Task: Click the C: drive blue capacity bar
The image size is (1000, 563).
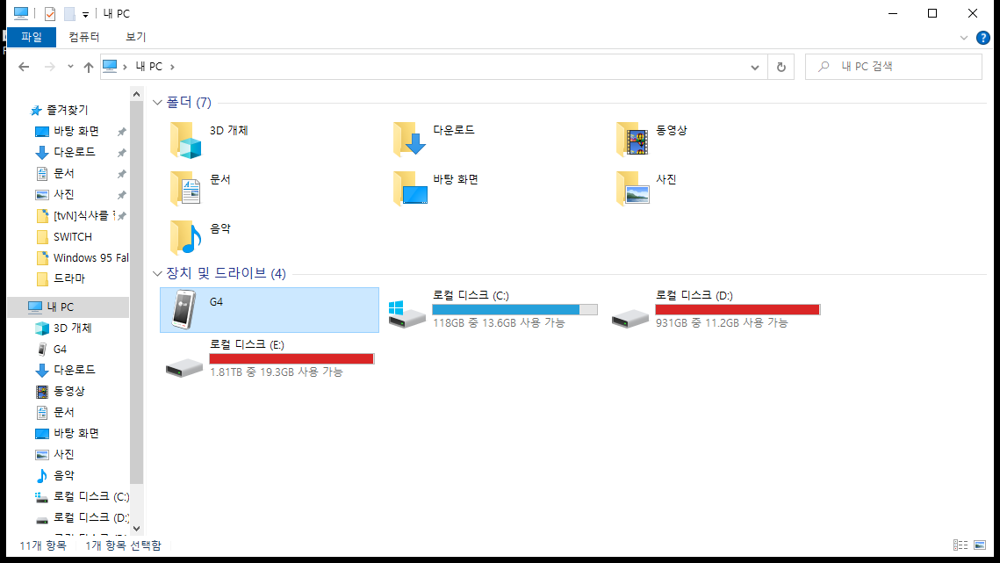Action: click(x=514, y=309)
